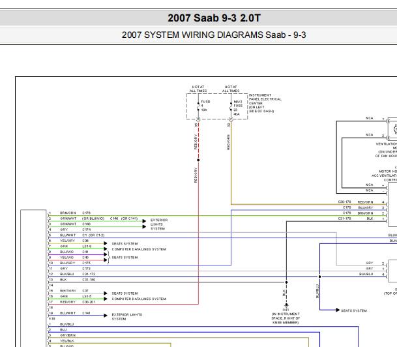The width and height of the screenshot is (397, 347).
Task: Click the "NCA" label at ventilation motor pin 2
Action: click(x=370, y=135)
